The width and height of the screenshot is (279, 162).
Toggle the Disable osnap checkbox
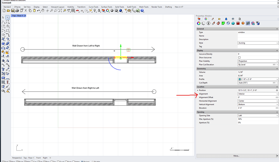coord(93,161)
